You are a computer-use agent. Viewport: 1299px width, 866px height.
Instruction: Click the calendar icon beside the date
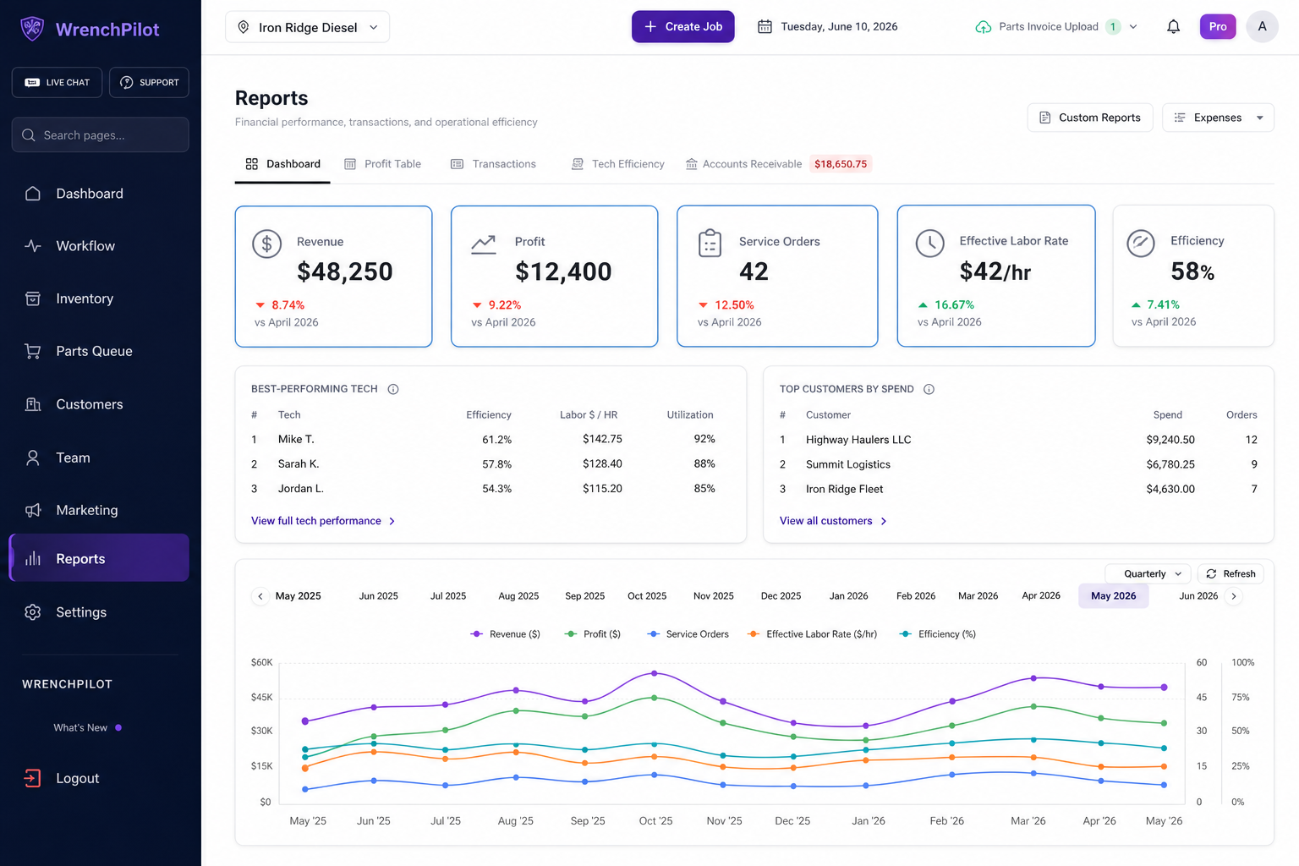click(765, 27)
